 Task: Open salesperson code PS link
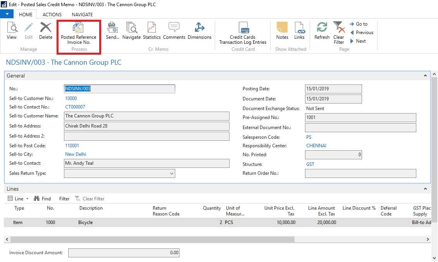(309, 137)
